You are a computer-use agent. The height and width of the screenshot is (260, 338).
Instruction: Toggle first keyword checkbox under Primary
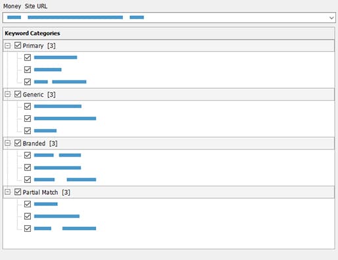coord(28,57)
